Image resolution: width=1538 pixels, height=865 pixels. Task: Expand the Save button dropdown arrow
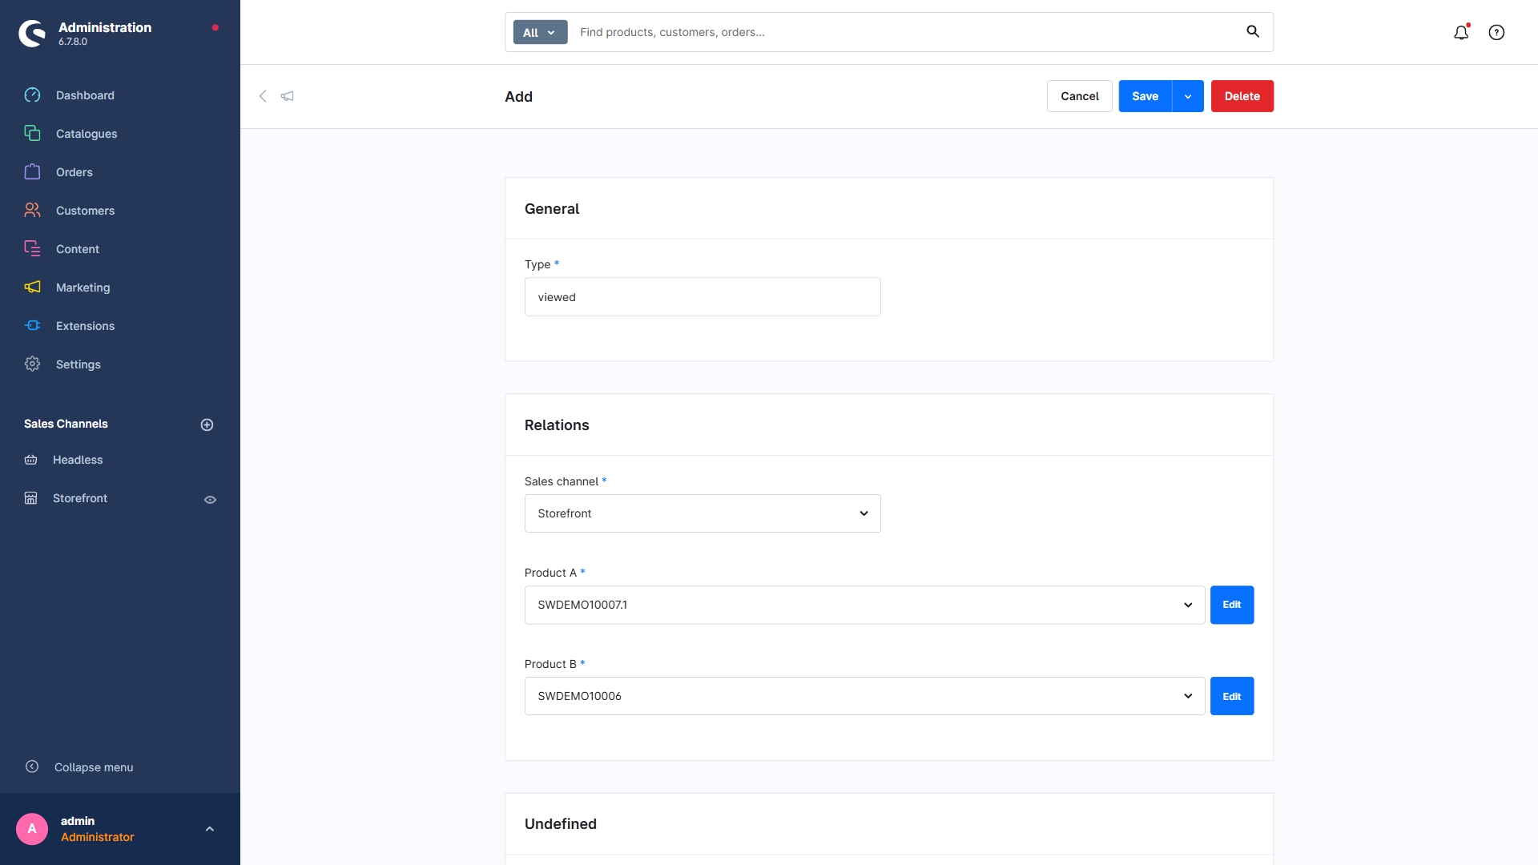point(1188,96)
